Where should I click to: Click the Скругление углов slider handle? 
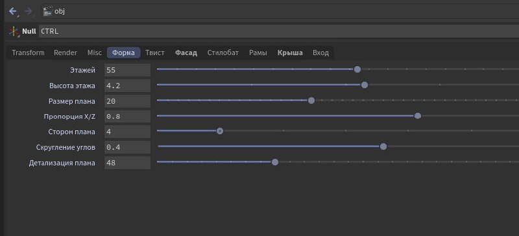tap(383, 147)
